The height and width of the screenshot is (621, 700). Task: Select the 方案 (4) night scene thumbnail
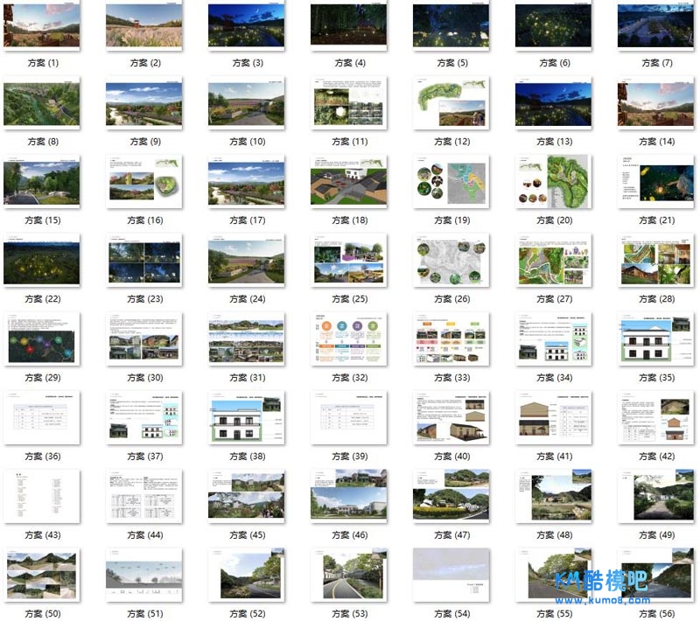coord(348,25)
